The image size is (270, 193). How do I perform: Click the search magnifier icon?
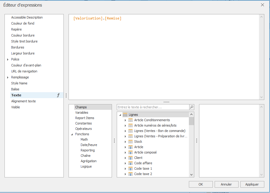tap(192, 107)
